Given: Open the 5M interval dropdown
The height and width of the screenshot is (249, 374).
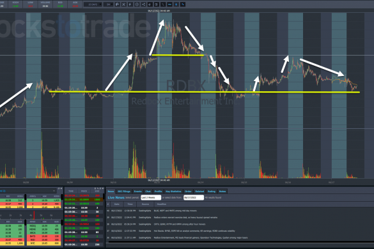Looking at the screenshot, I should (108, 4).
